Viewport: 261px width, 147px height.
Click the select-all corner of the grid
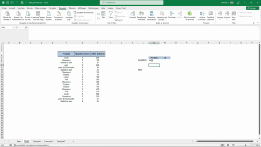pyautogui.click(x=2, y=43)
